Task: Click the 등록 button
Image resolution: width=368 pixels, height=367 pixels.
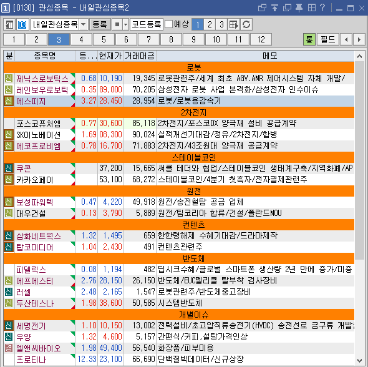Action: 100,24
